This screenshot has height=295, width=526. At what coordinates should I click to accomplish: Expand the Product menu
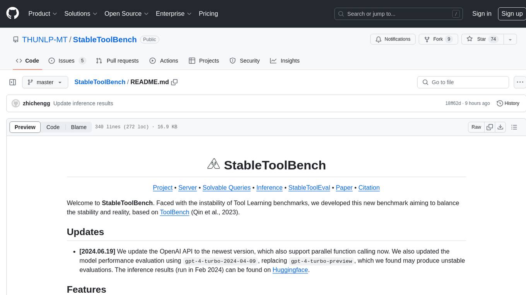pyautogui.click(x=43, y=14)
